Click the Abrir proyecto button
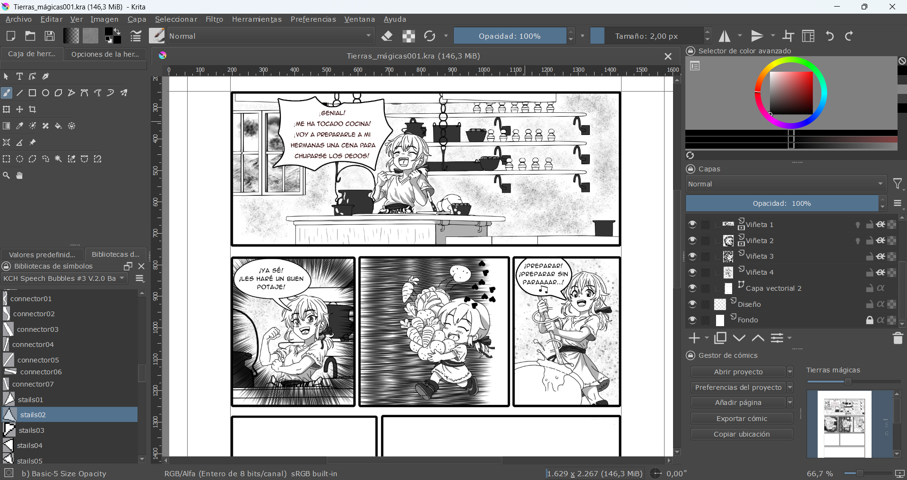907x480 pixels. click(x=738, y=372)
